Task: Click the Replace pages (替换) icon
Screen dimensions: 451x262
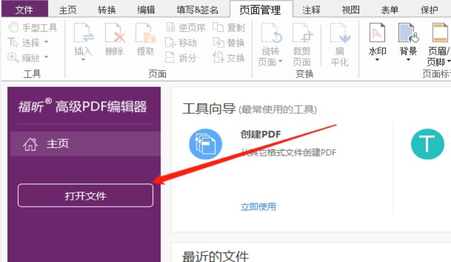Action: [218, 43]
